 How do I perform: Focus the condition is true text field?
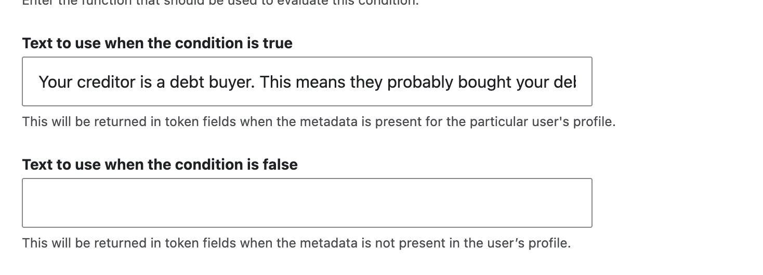point(307,81)
